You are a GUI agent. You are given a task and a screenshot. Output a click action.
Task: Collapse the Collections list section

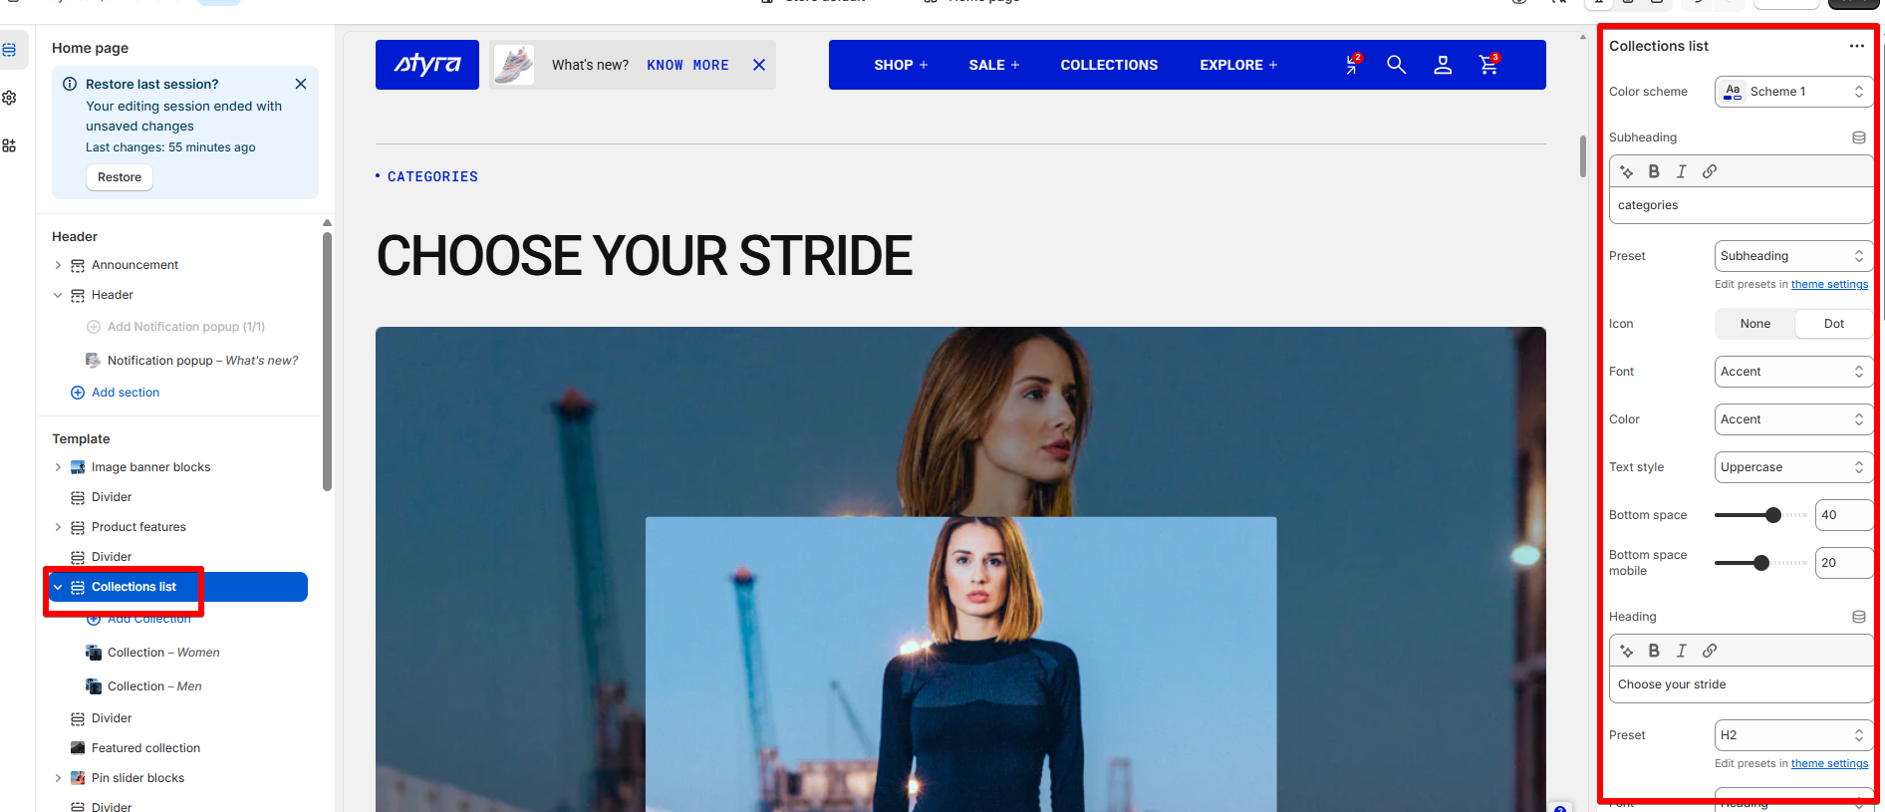tap(58, 587)
